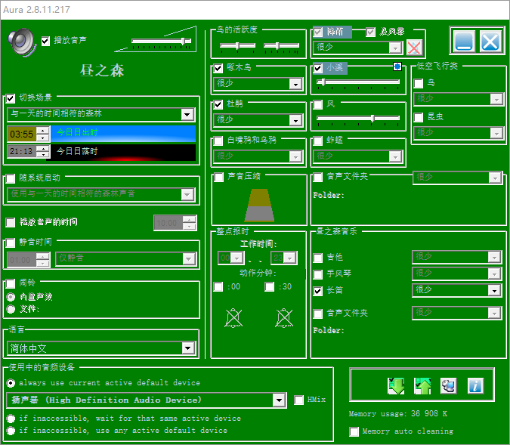
Task: Enable 昆虫 checkbox
Action: [419, 117]
